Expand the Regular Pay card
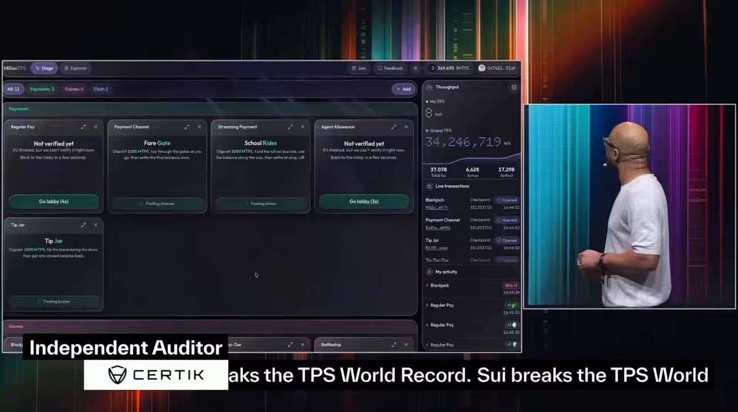Viewport: 738px width, 412px height. [x=84, y=127]
